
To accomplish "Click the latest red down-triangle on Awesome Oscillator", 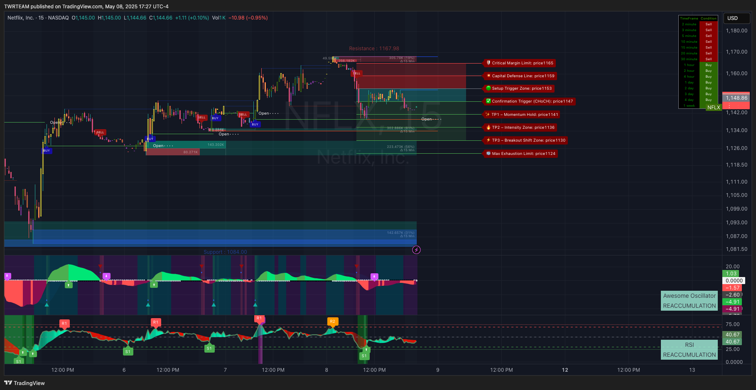I will [x=357, y=266].
